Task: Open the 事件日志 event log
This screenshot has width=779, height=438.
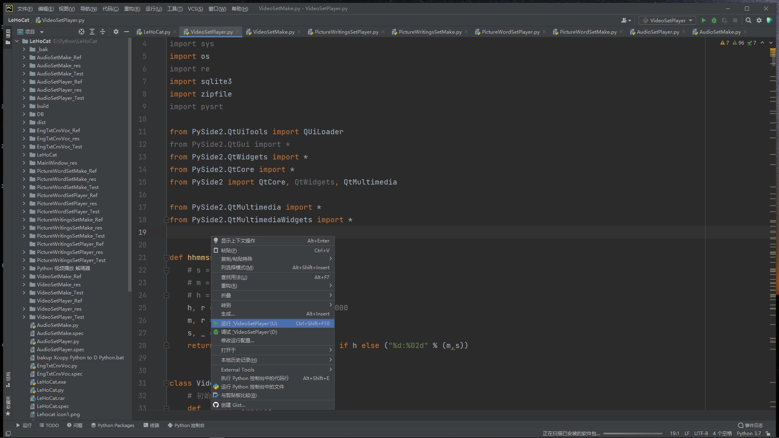Action: pyautogui.click(x=750, y=425)
